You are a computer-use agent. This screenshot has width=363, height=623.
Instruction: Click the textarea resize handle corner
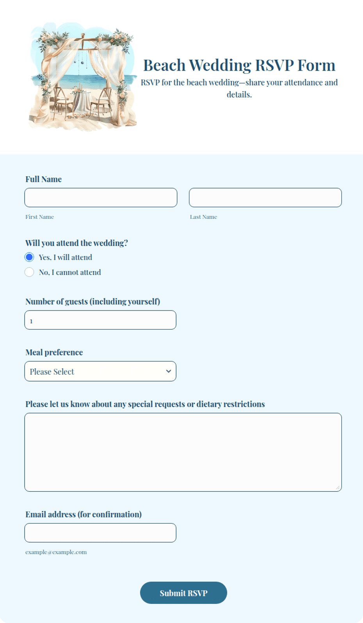click(x=338, y=488)
